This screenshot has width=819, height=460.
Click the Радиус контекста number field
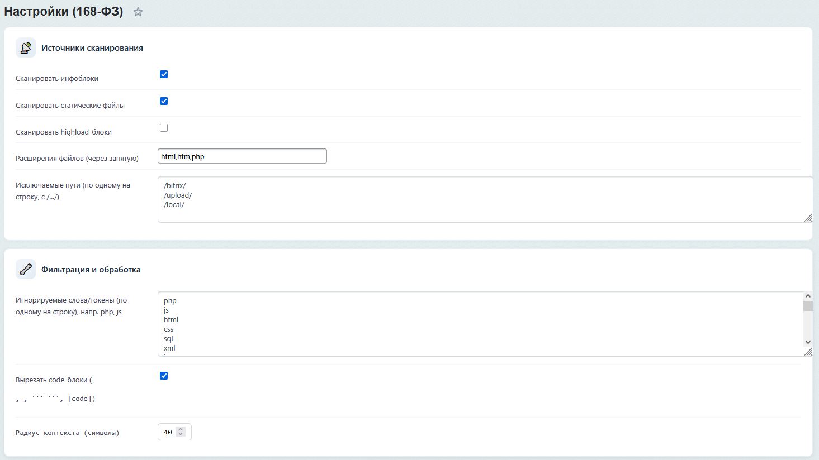coord(168,432)
